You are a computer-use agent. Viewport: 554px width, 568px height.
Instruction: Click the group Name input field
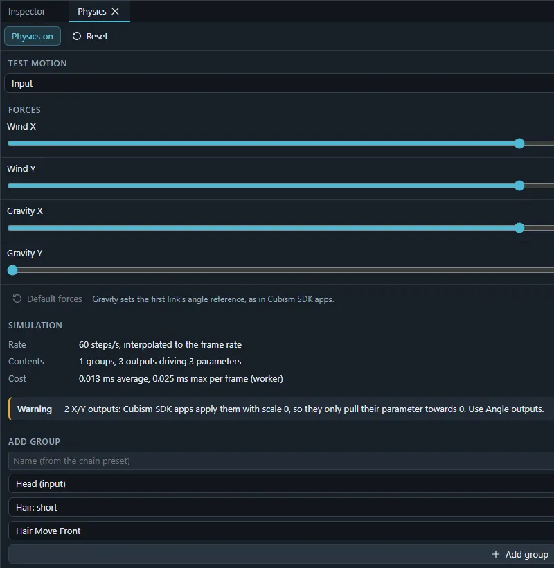pyautogui.click(x=281, y=461)
